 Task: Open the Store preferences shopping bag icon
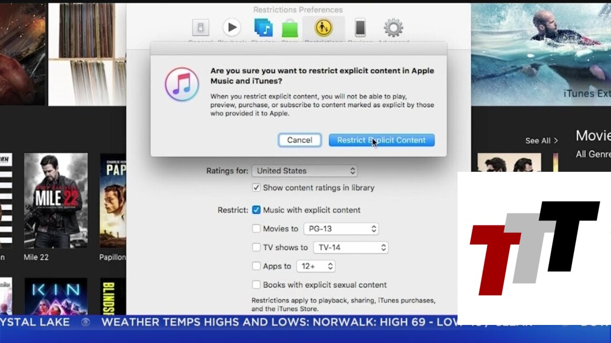click(x=290, y=28)
